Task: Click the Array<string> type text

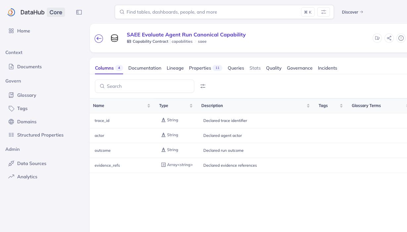Action: click(180, 165)
